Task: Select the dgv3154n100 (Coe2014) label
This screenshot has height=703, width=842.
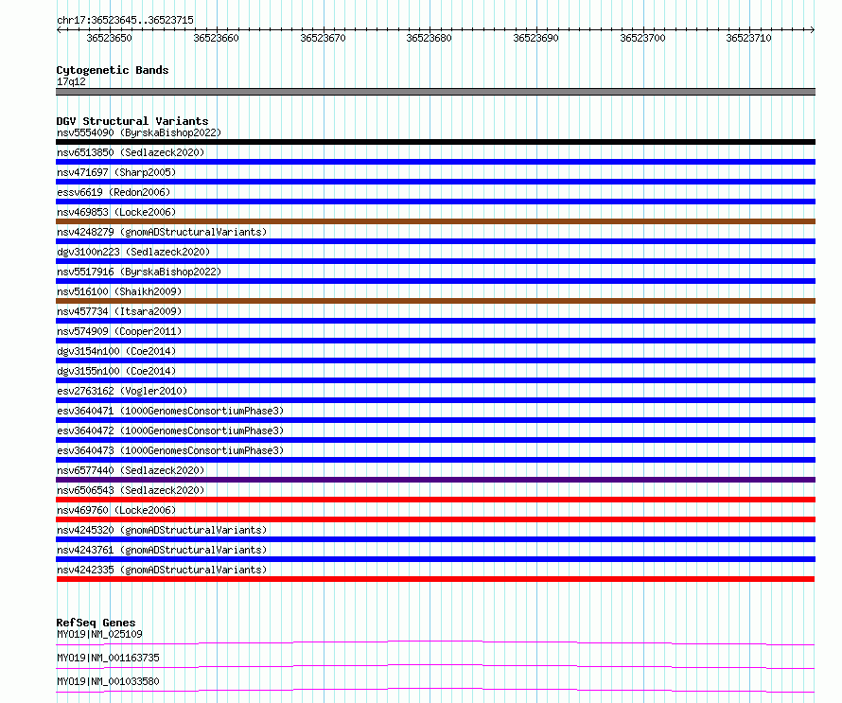Action: coord(116,351)
